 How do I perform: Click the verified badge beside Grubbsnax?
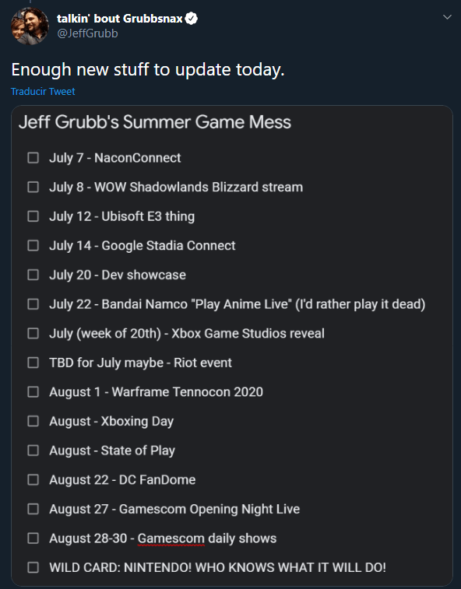tap(192, 19)
